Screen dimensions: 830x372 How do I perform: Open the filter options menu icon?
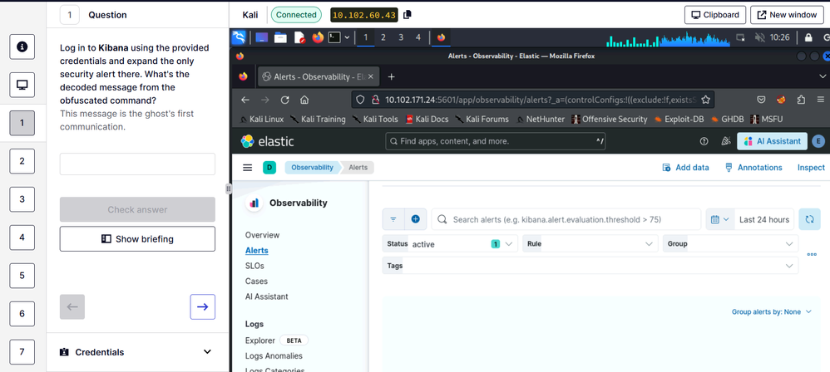pos(393,219)
